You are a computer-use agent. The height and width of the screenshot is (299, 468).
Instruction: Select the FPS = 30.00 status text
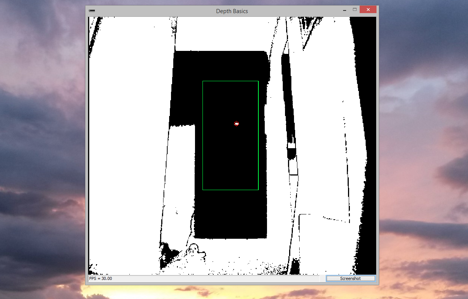100,278
